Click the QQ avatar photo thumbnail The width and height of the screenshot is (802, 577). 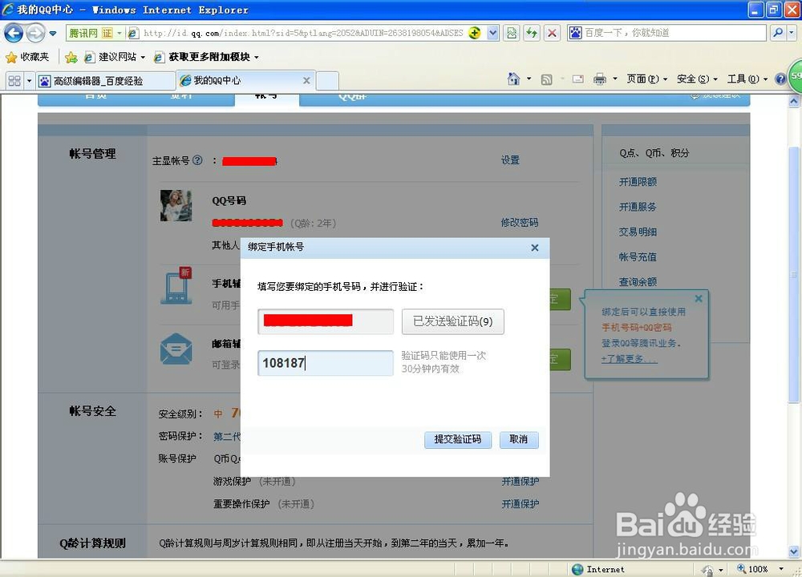176,205
